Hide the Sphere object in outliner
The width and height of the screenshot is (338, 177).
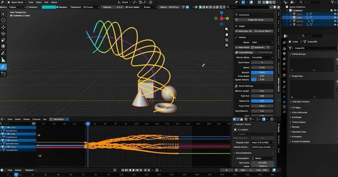pos(335,21)
